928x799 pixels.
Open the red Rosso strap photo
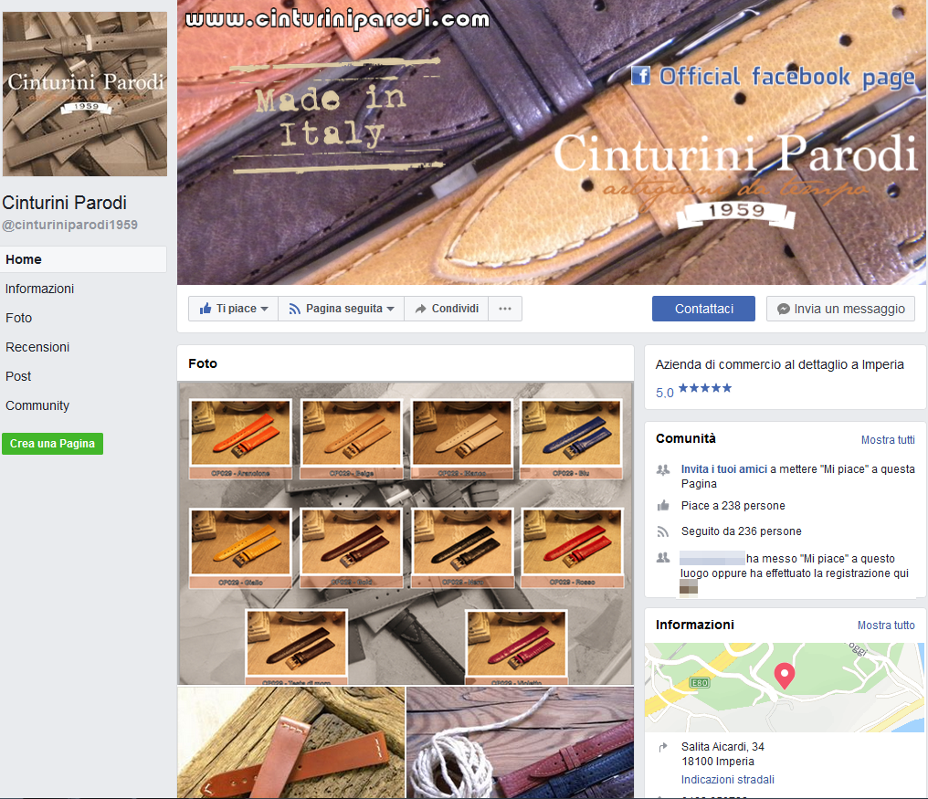[x=572, y=548]
